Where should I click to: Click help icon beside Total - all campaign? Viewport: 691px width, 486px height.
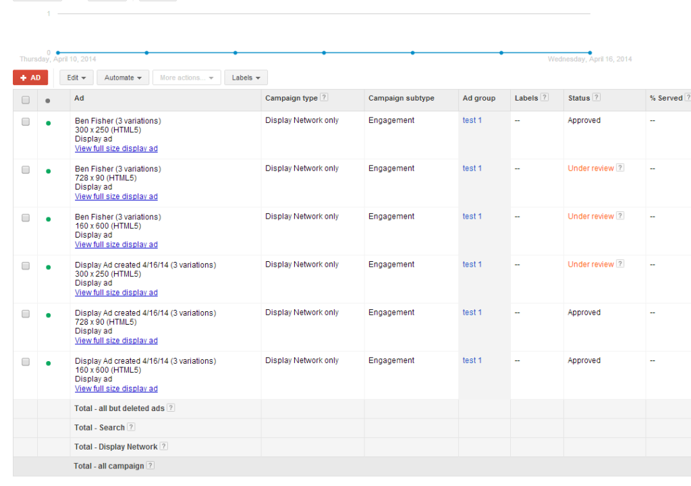tap(150, 466)
